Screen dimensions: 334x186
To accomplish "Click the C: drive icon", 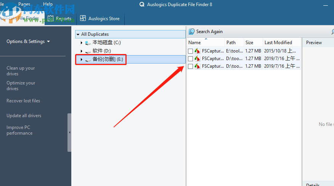I will coord(88,43).
